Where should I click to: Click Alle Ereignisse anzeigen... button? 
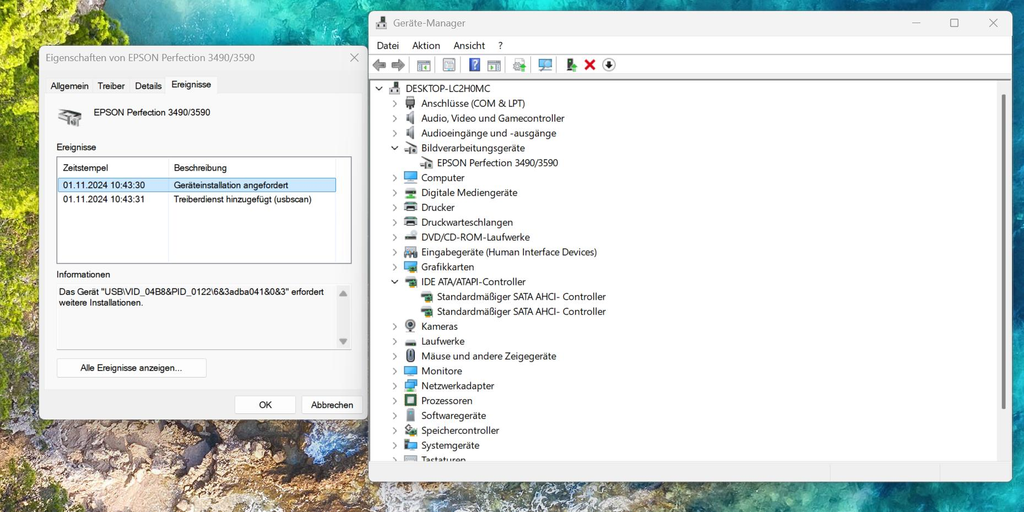pyautogui.click(x=131, y=368)
